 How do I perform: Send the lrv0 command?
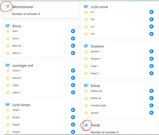pyautogui.click(x=151, y=34)
